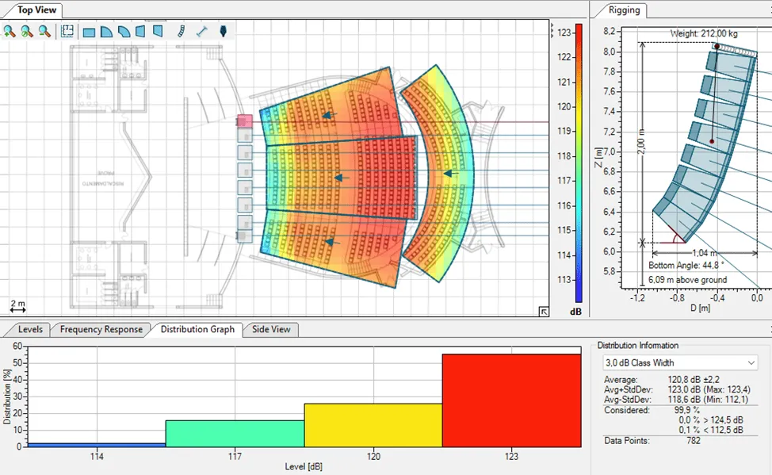This screenshot has width=772, height=475.
Task: Select the curved arc audience area tool
Action: (x=124, y=32)
